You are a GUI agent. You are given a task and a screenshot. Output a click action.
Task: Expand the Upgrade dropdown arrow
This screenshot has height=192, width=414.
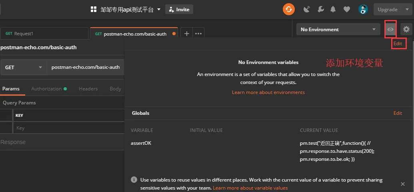pyautogui.click(x=407, y=10)
